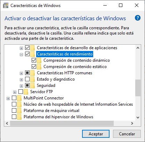
Task: Select Núcleo de web hospedable de Internet Information Services
Action: [78, 104]
